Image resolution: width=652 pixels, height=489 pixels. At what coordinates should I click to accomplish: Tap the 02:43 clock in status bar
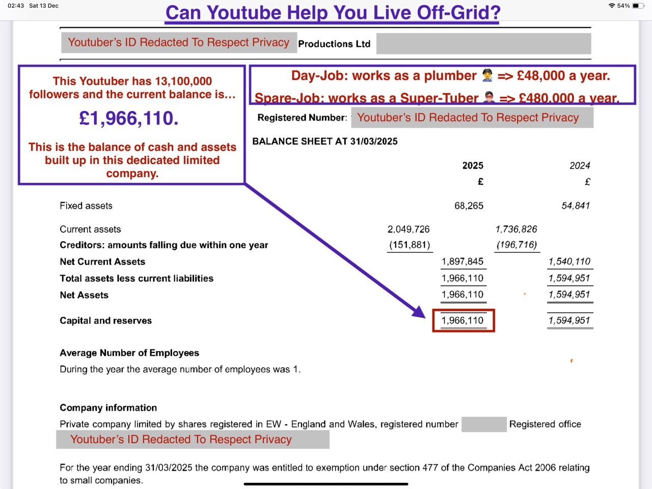(x=16, y=6)
